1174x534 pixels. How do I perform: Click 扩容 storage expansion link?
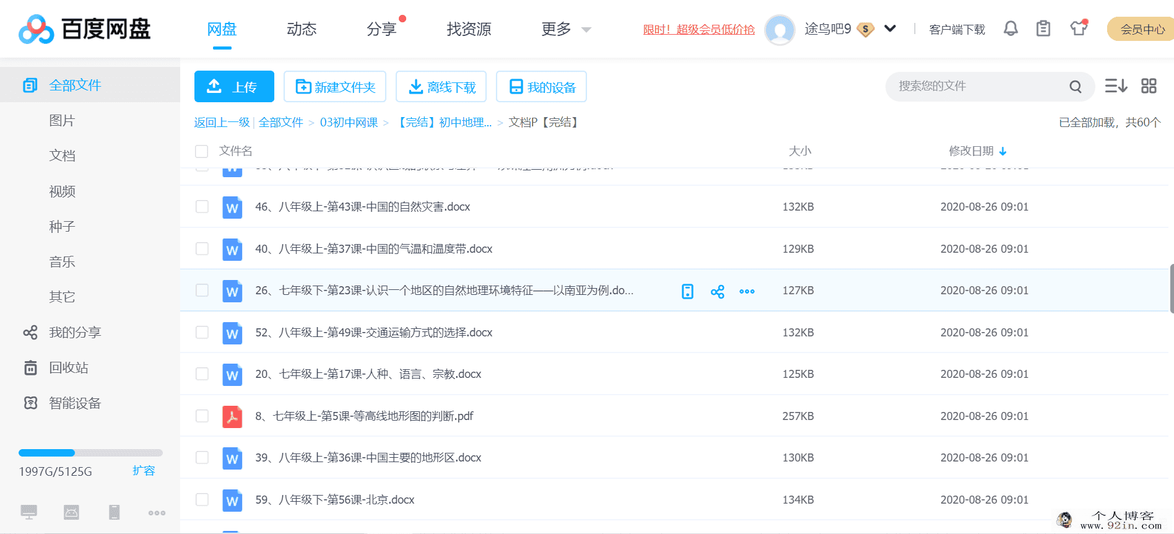click(x=144, y=471)
